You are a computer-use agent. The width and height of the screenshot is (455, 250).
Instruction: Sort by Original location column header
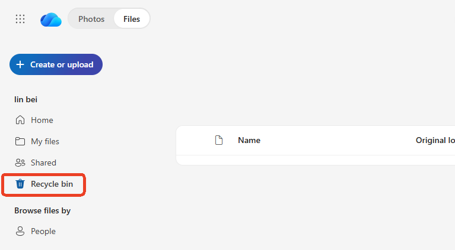[435, 140]
